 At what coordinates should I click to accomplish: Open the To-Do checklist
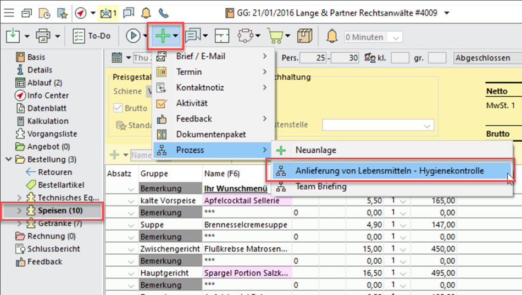[92, 36]
